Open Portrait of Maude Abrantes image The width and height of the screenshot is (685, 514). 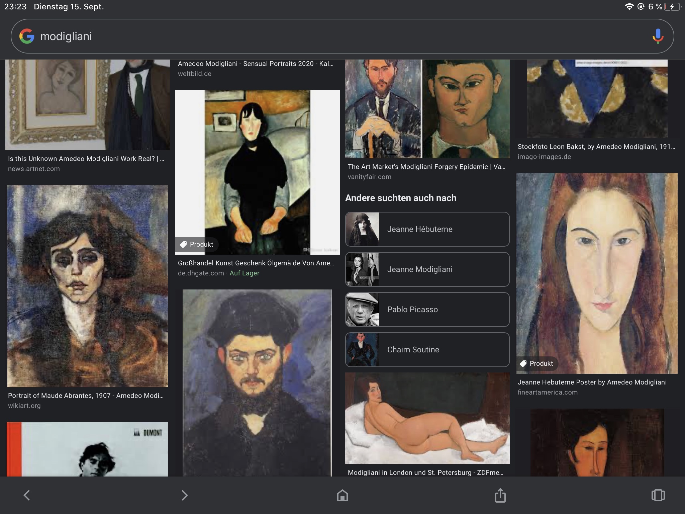point(88,286)
